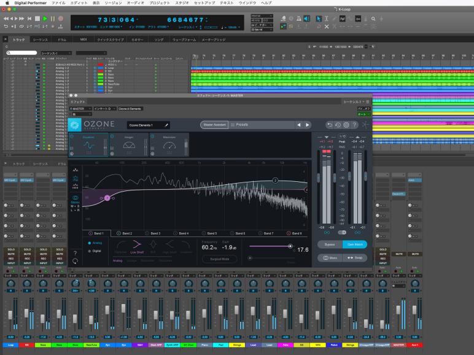This screenshot has height=355, width=474.
Task: Open the インサート D dropdown
Action: click(104, 109)
